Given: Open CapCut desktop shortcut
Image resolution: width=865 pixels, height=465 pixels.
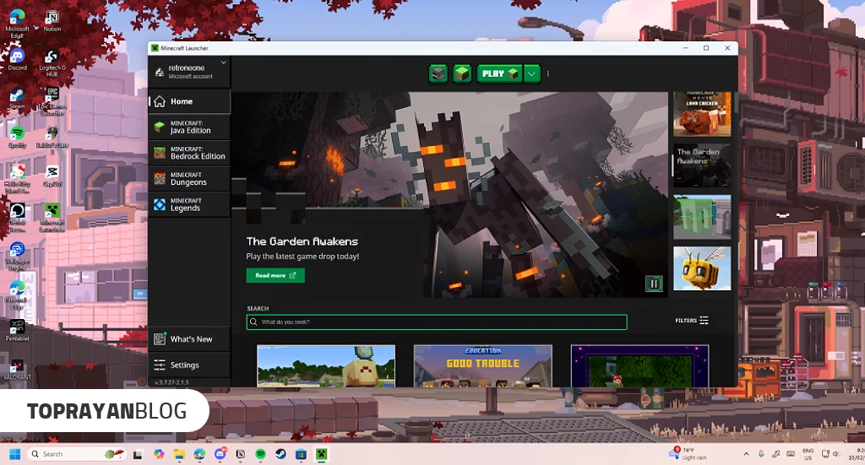Looking at the screenshot, I should (x=52, y=176).
